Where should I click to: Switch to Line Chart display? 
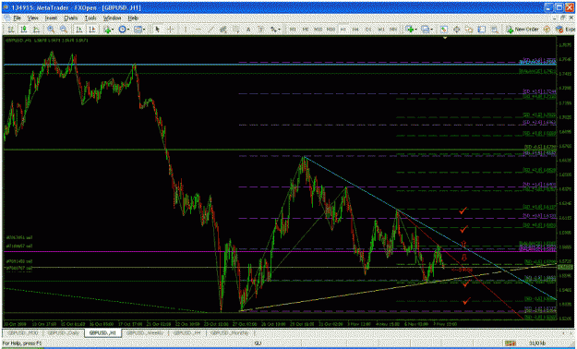[36, 30]
